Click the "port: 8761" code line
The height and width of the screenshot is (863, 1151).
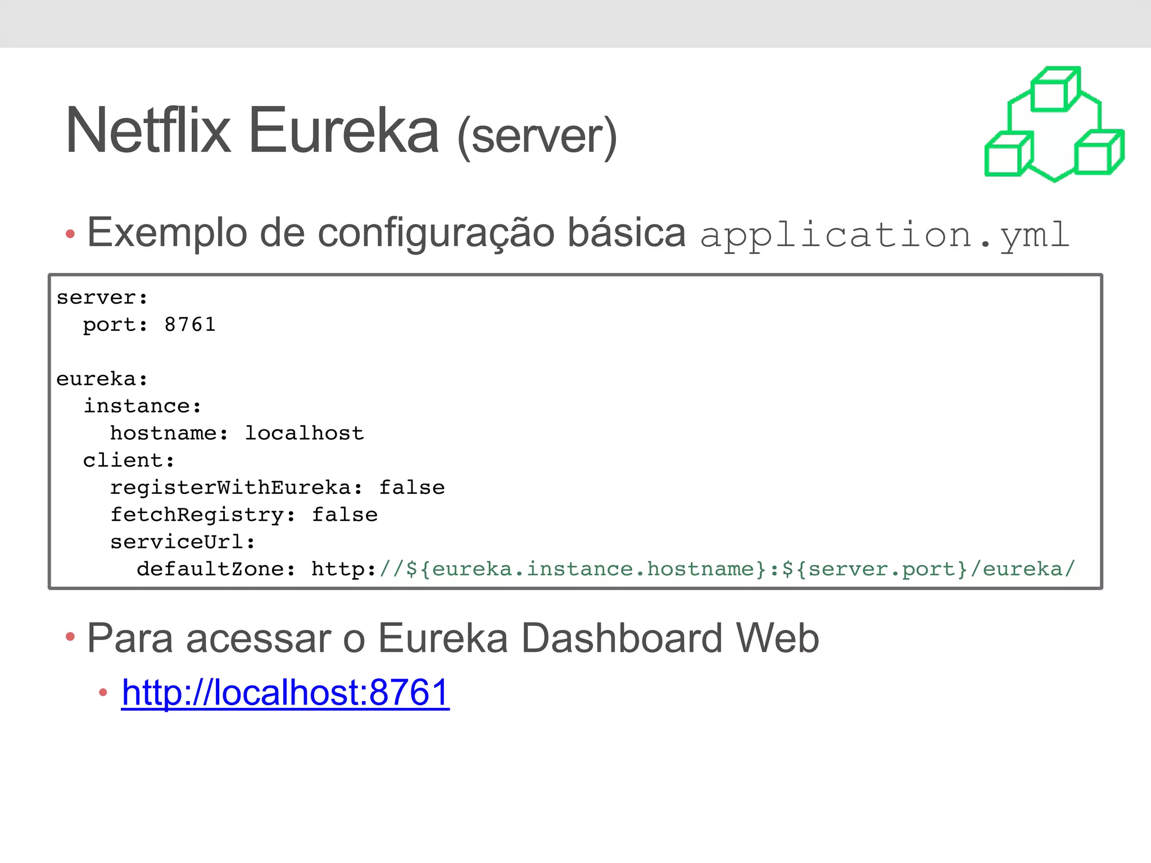[x=149, y=325]
